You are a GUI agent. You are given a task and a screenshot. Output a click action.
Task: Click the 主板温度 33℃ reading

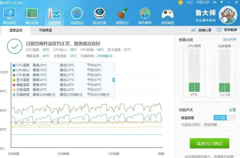[65, 56]
